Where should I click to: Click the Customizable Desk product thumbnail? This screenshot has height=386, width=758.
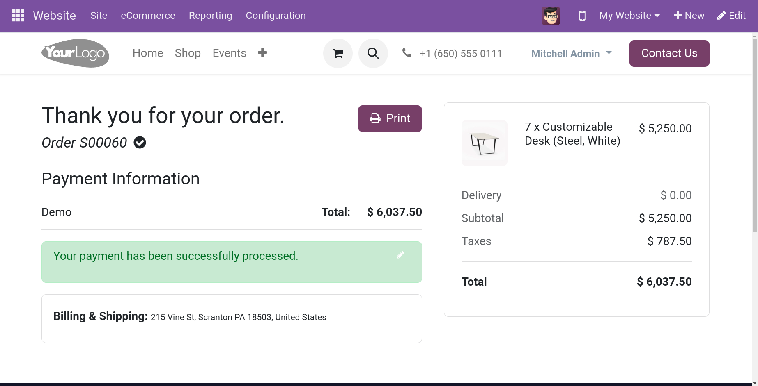point(485,143)
